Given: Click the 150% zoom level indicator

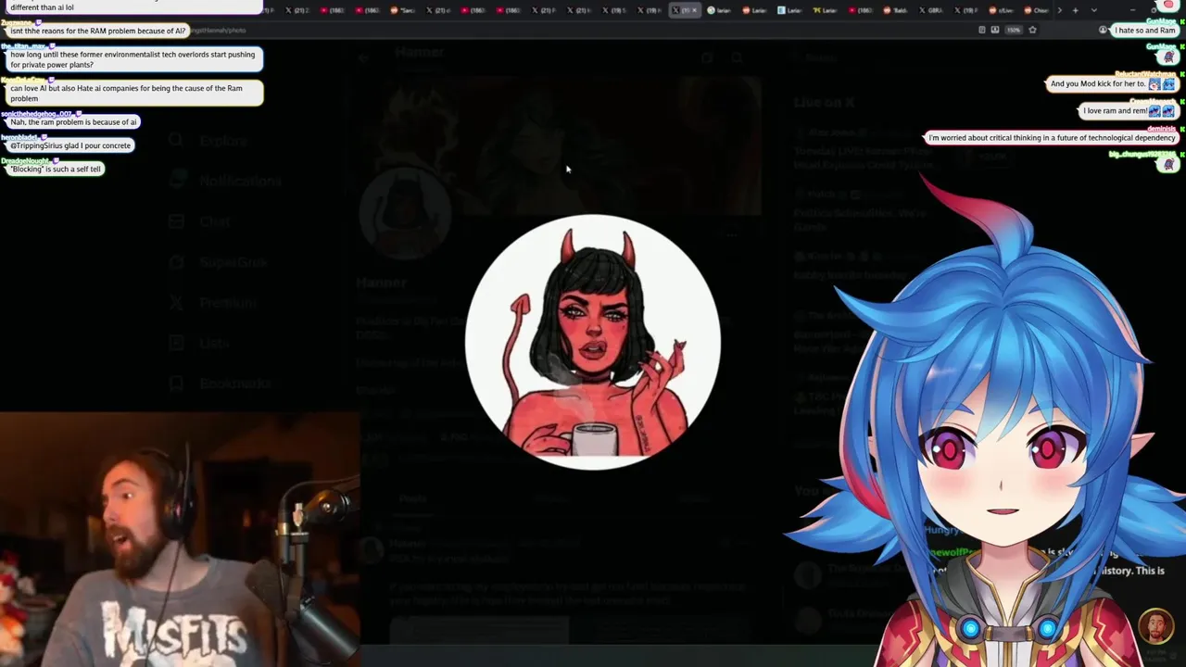Looking at the screenshot, I should (1014, 30).
